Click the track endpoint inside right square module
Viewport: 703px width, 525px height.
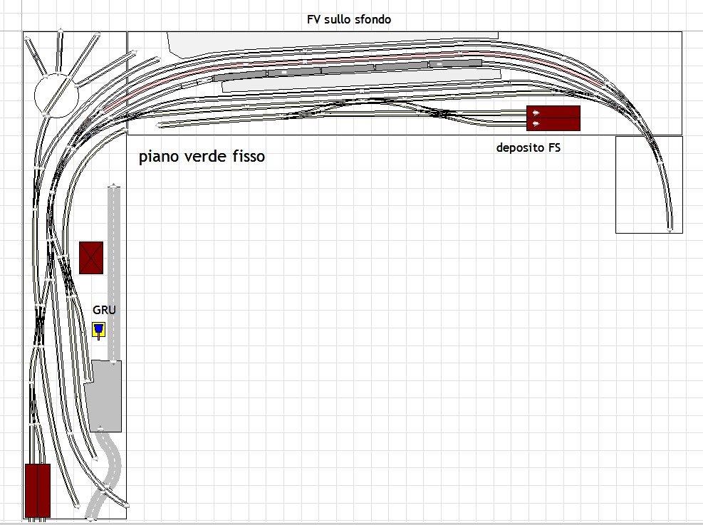(670, 230)
